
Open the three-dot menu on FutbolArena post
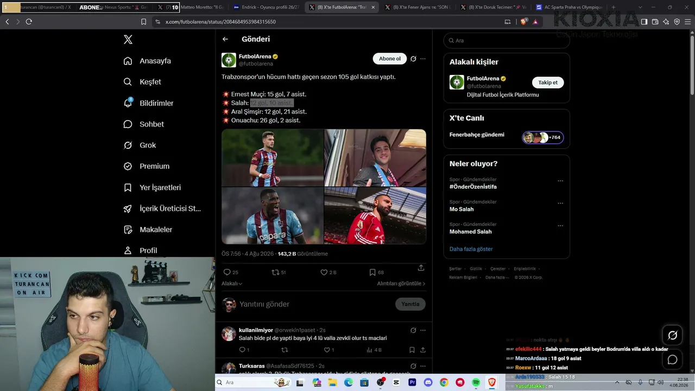(x=423, y=59)
